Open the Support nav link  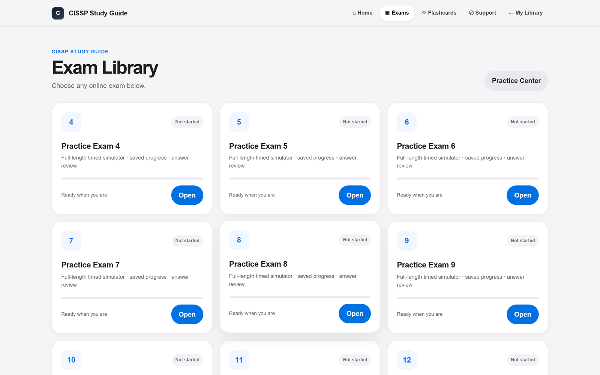483,13
